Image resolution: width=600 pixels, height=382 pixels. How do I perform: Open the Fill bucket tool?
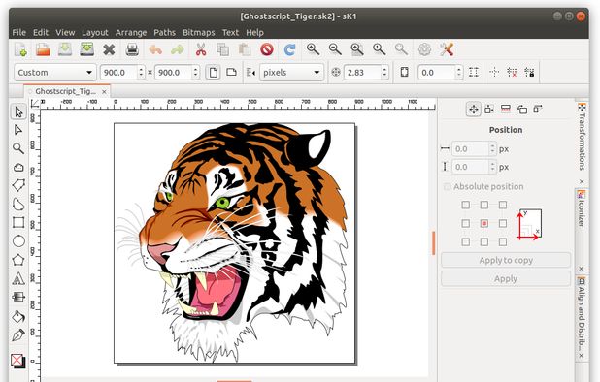click(18, 317)
